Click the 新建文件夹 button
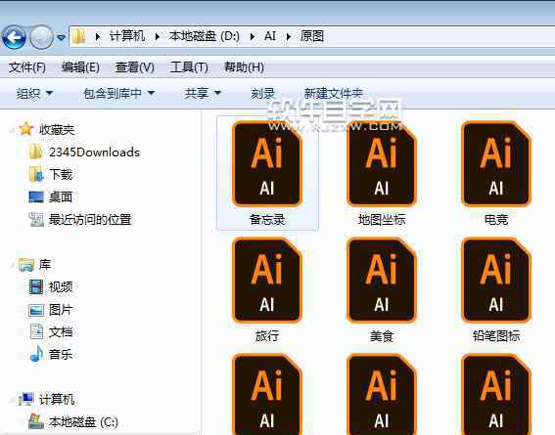The height and width of the screenshot is (435, 555). [334, 93]
